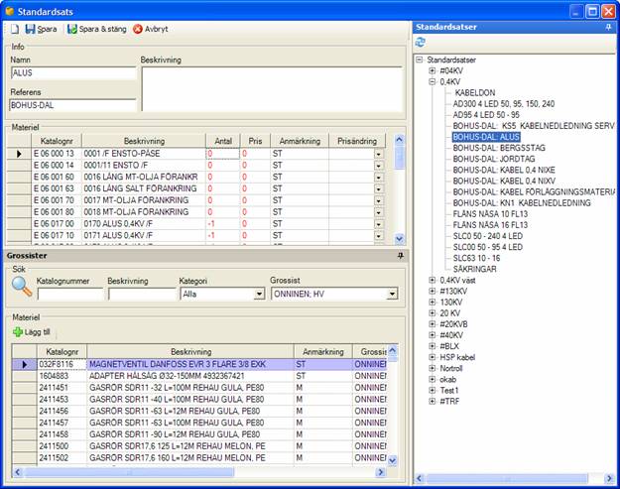Click the new blank document icon
The width and height of the screenshot is (620, 489).
(x=15, y=29)
